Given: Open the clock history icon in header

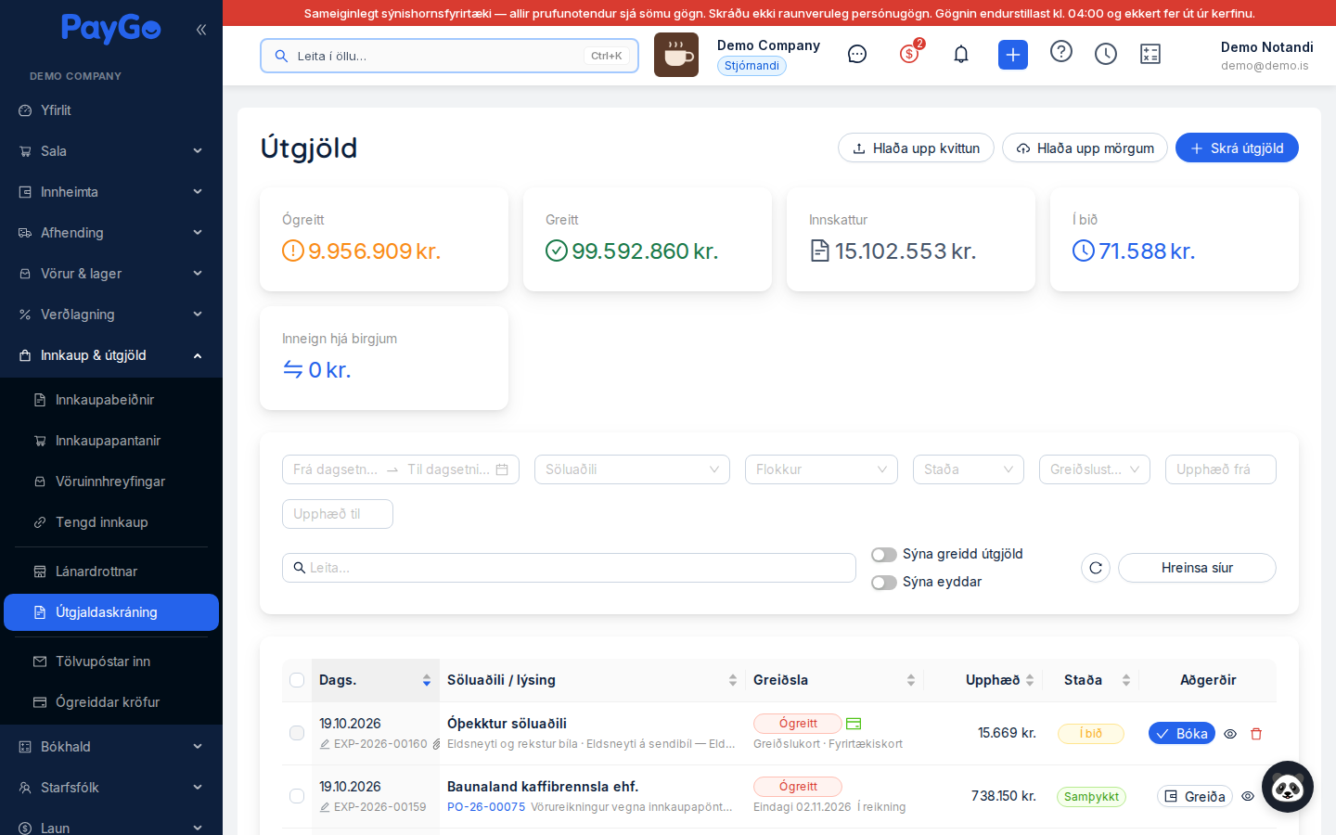Looking at the screenshot, I should (1106, 54).
